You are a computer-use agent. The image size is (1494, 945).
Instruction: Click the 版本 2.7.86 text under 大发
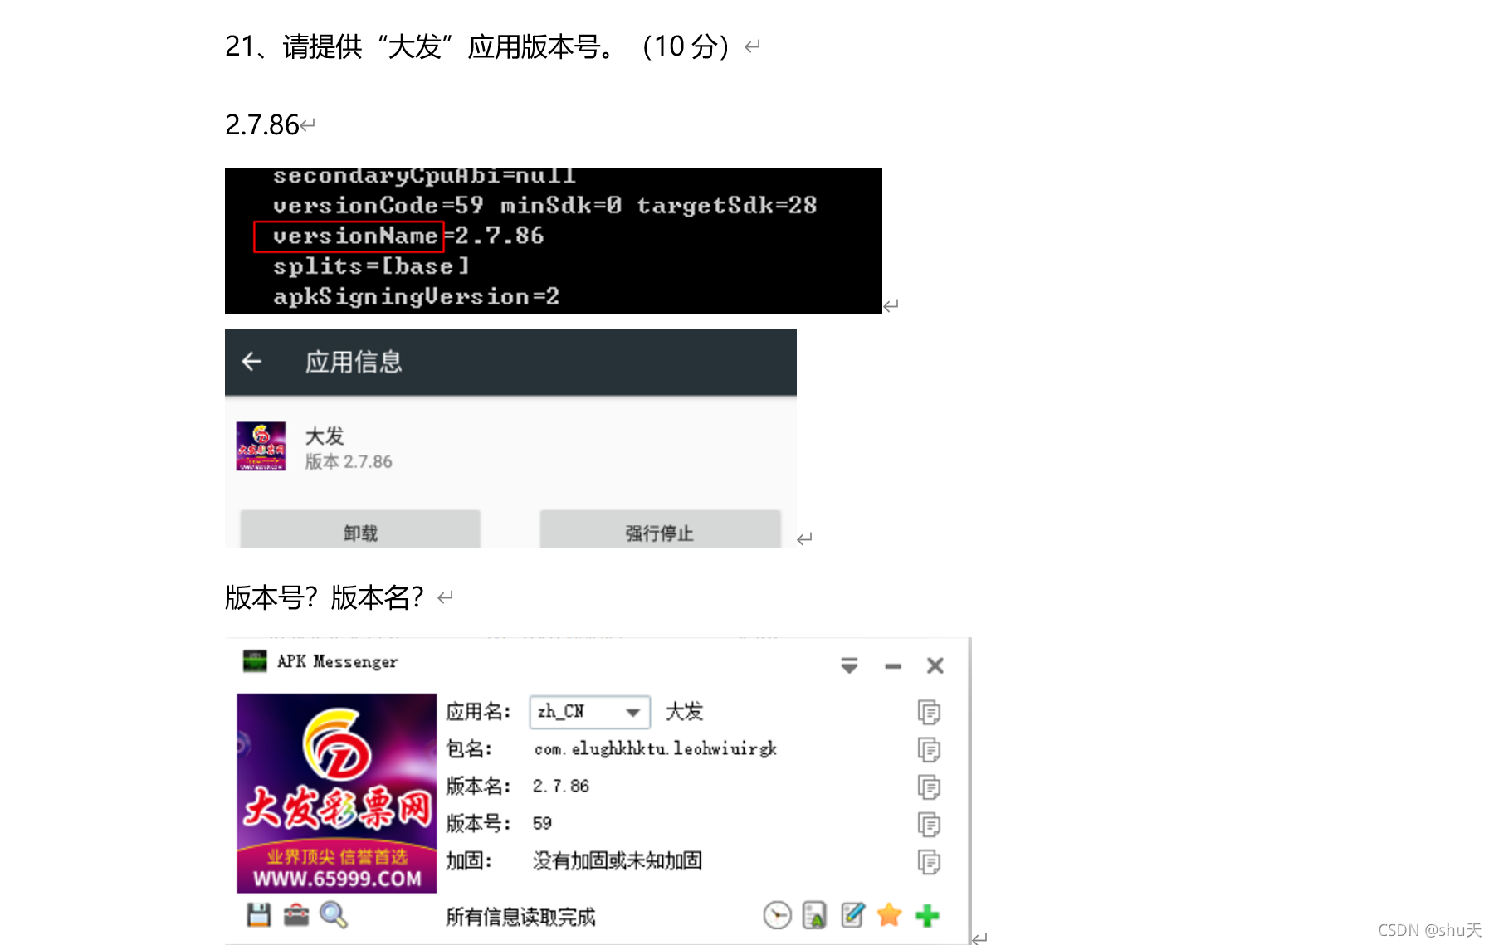[x=349, y=462]
